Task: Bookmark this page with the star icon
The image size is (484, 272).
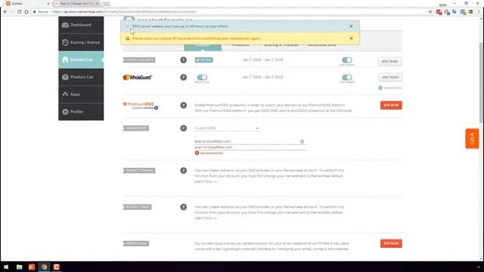Action: pyautogui.click(x=430, y=12)
